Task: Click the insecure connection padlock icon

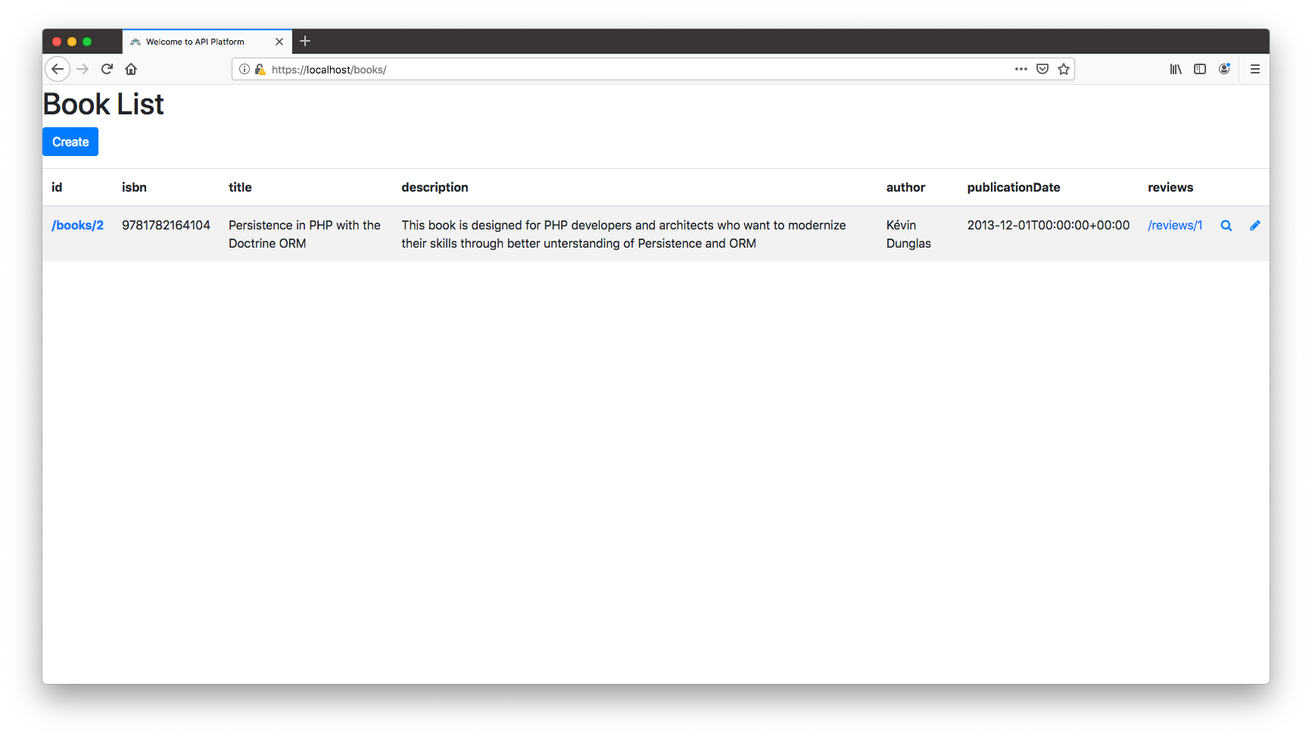Action: (x=260, y=69)
